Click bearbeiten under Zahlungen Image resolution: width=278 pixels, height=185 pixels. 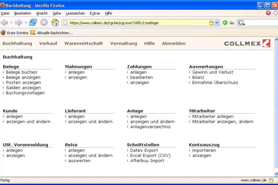coord(142,77)
